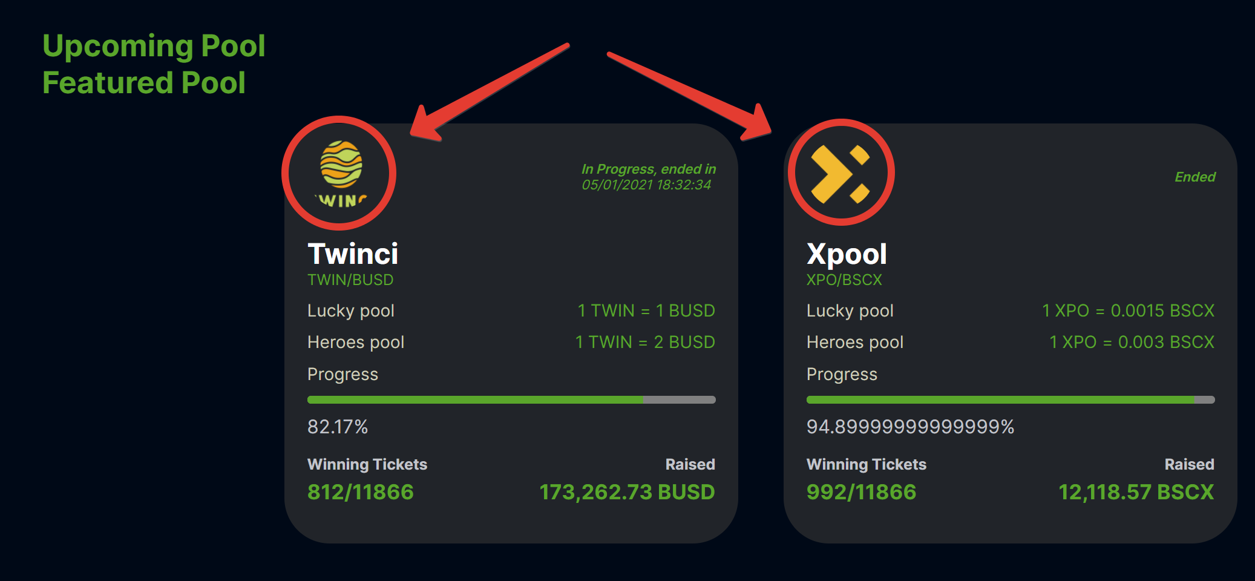Screen dimensions: 1255x581
Task: Click the 82.17% progress percentage
Action: (x=338, y=427)
